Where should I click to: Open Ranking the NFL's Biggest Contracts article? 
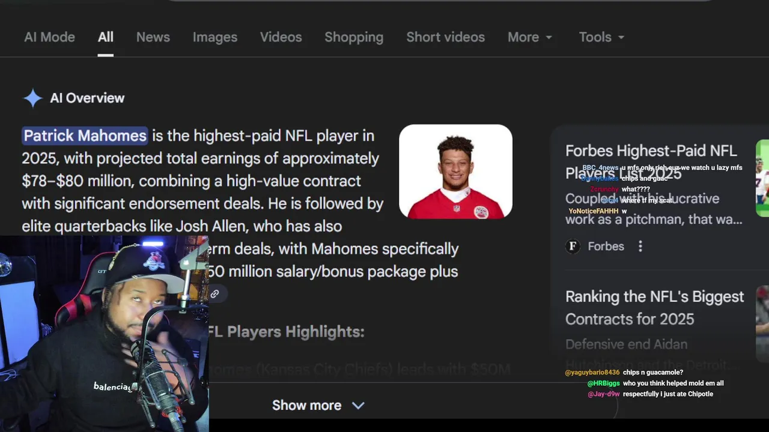coord(654,307)
